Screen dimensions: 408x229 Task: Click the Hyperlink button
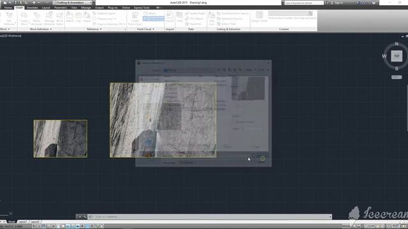[193, 24]
